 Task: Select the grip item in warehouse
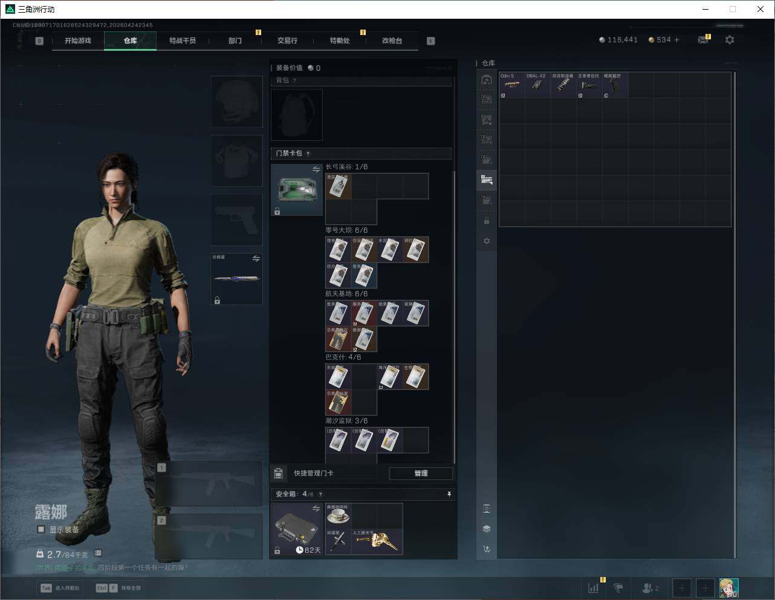(615, 85)
